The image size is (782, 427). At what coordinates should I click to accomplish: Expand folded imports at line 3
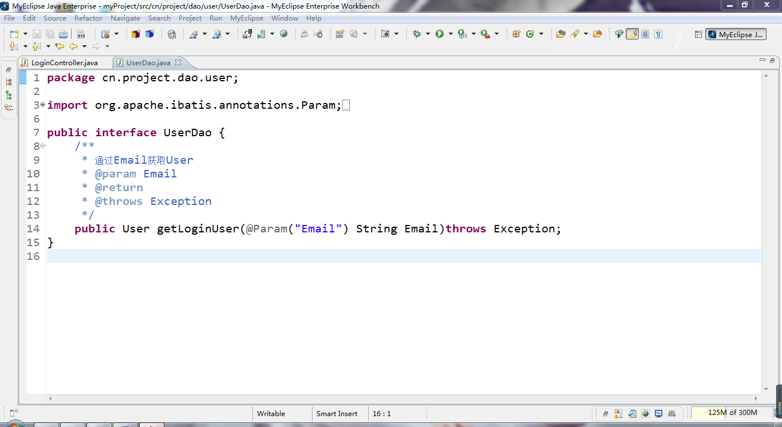tap(43, 105)
